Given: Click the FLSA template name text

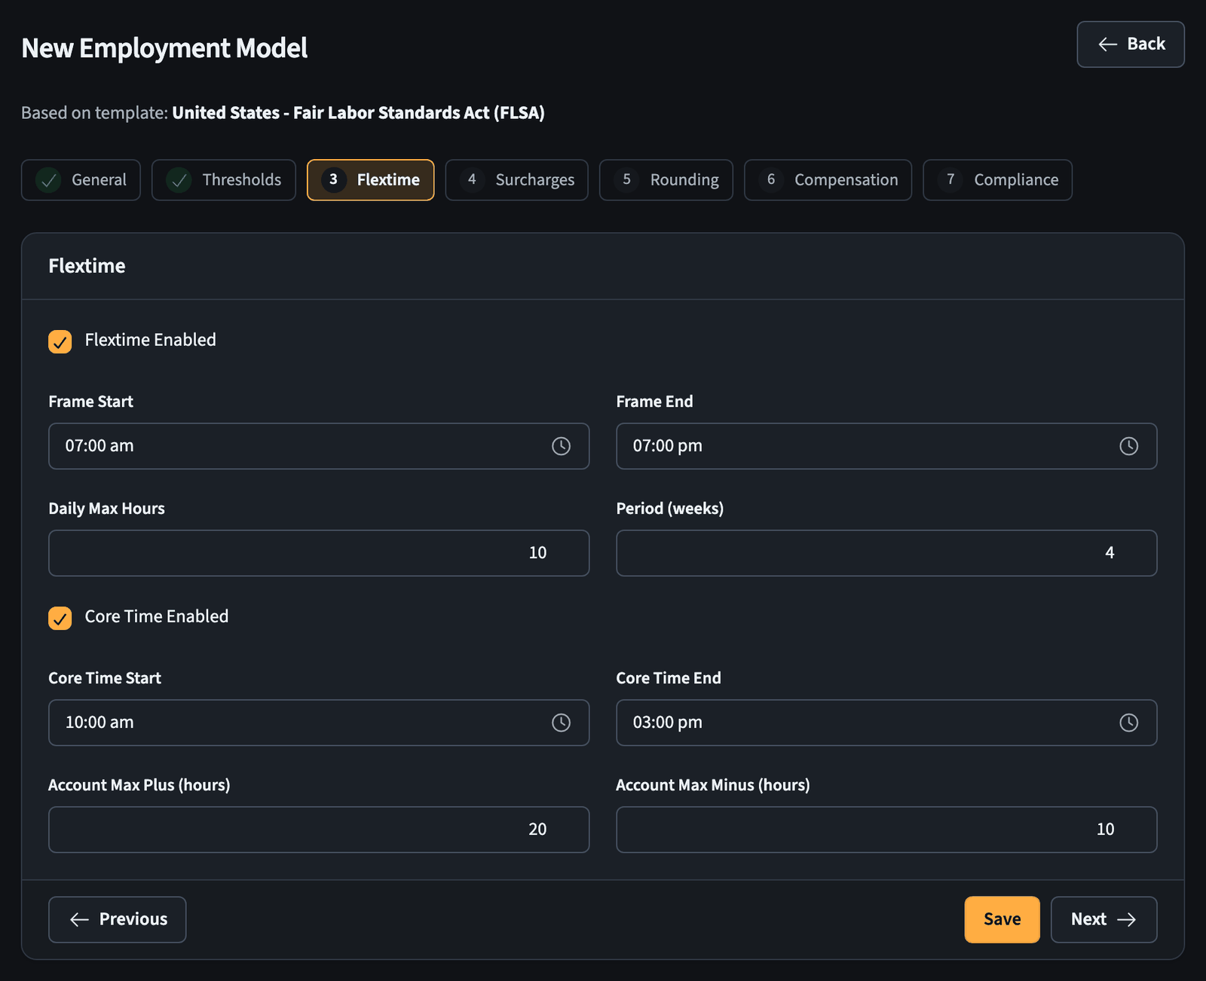Looking at the screenshot, I should [x=358, y=113].
